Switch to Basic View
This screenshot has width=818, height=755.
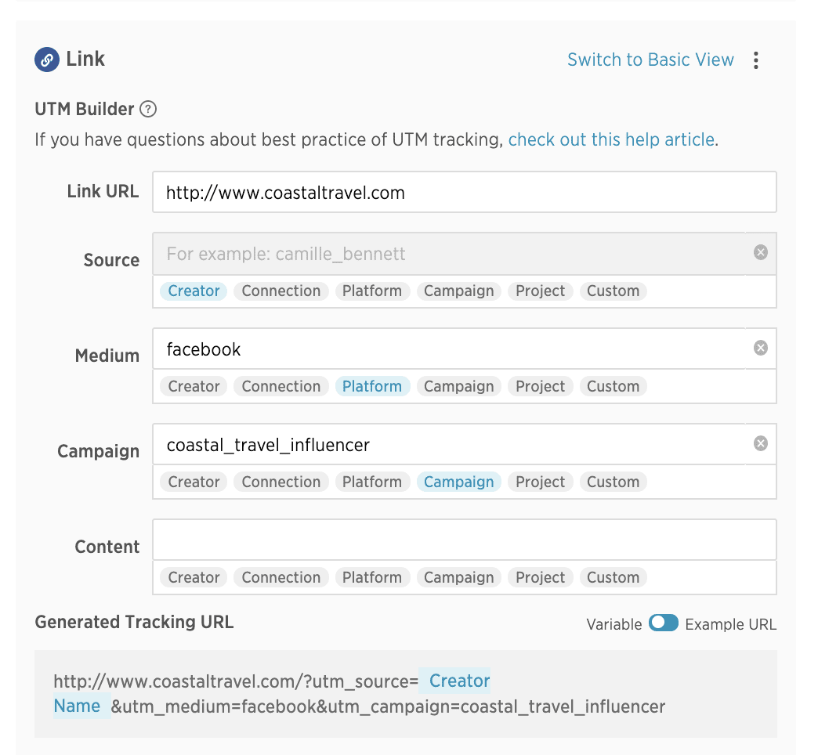pyautogui.click(x=650, y=60)
